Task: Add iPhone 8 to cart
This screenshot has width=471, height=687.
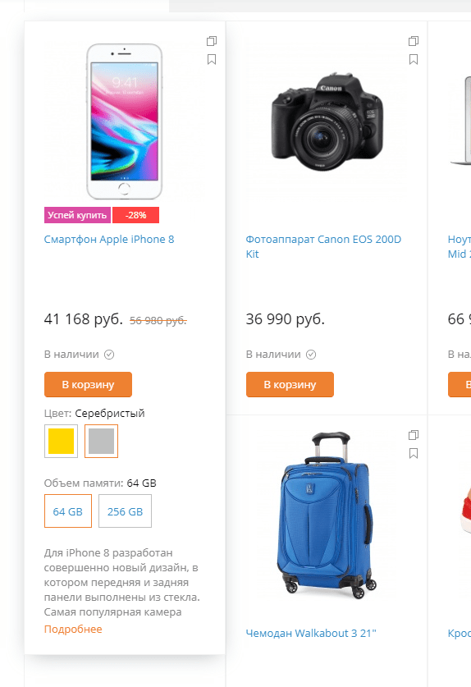Action: [88, 385]
